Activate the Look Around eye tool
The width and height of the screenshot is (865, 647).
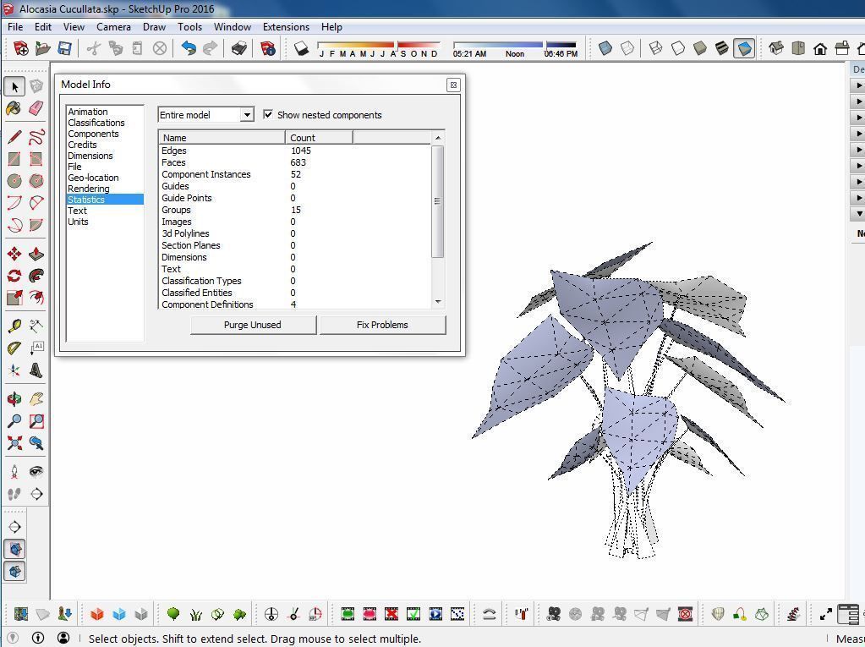coord(36,471)
